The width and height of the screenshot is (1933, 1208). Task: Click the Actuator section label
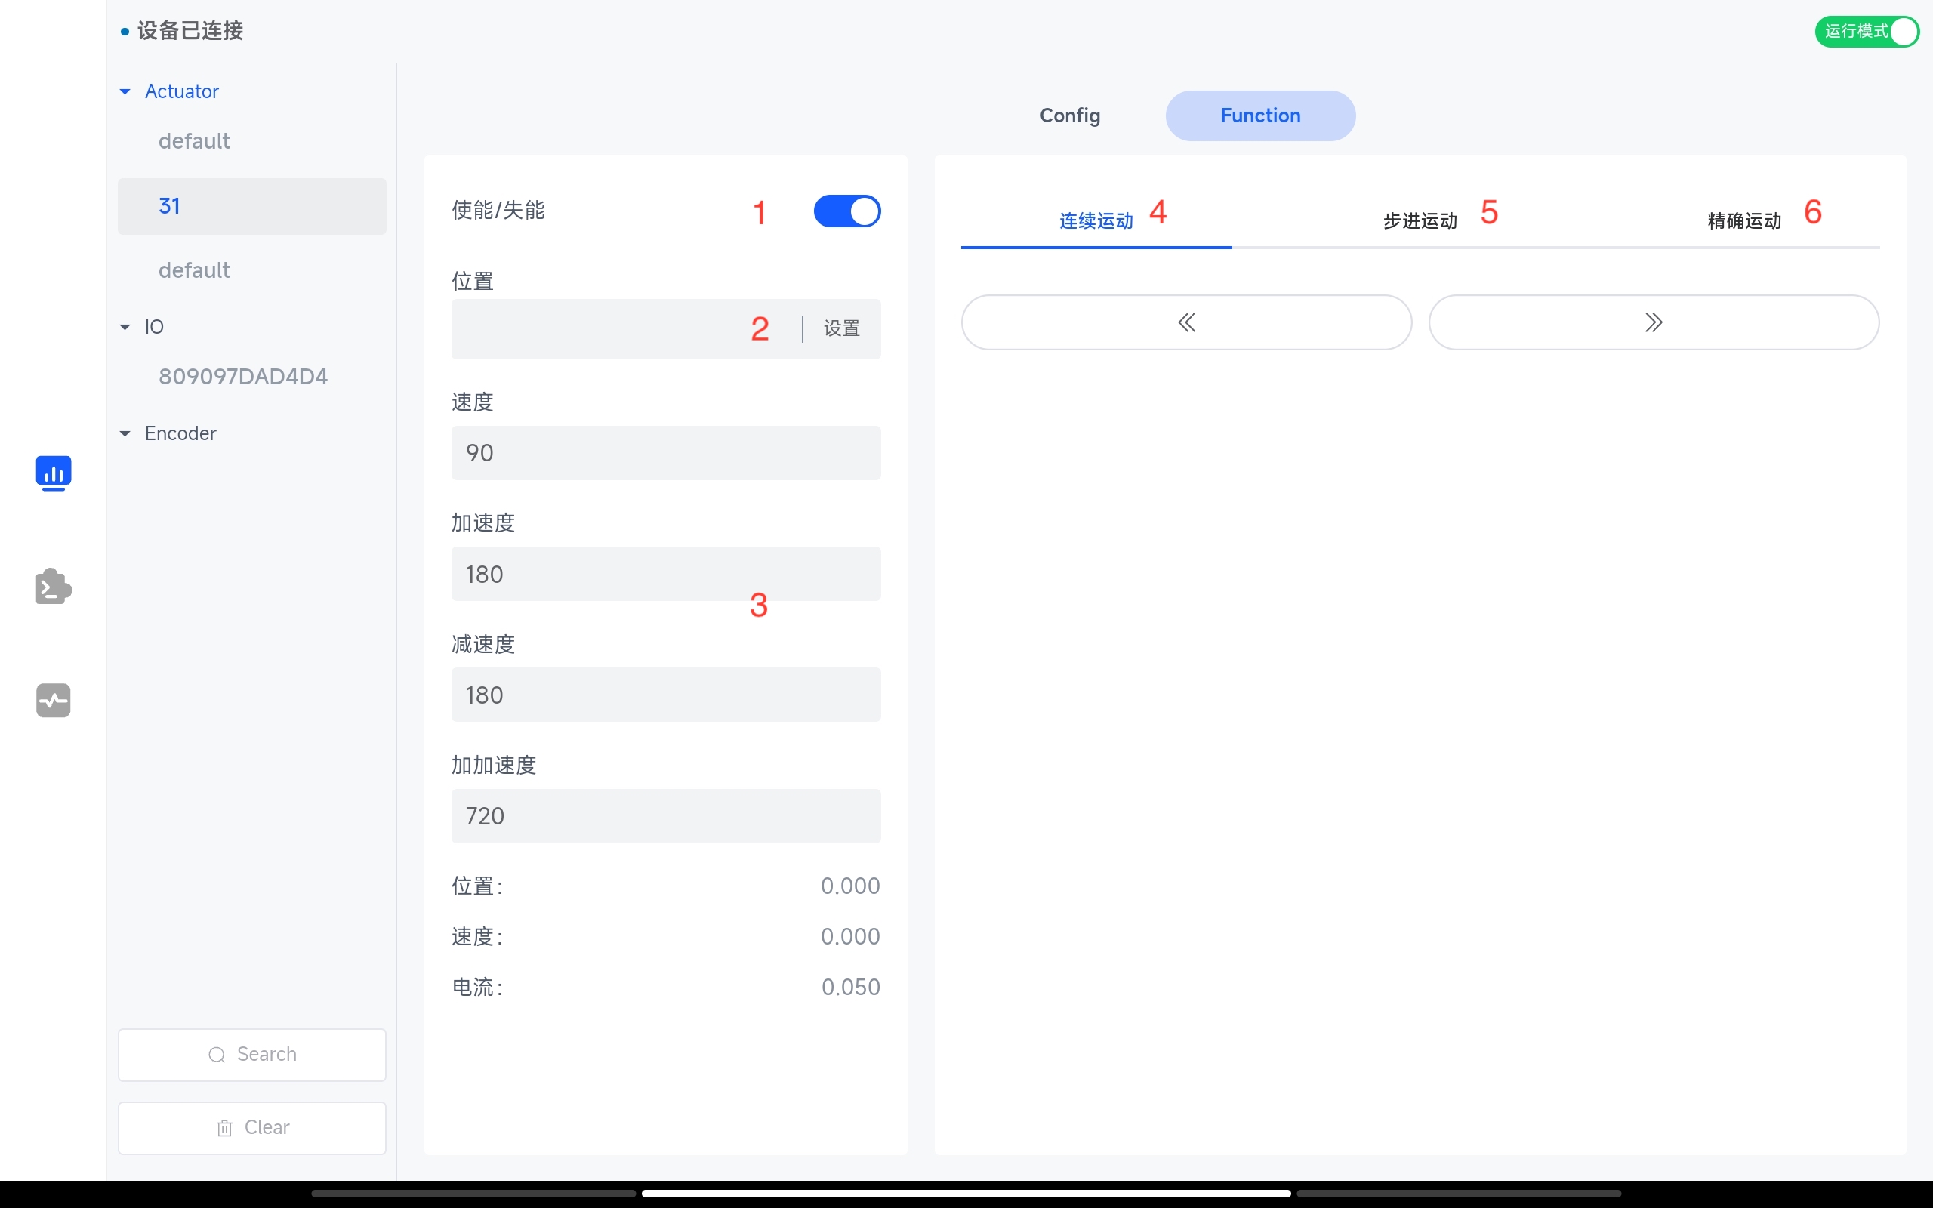tap(181, 92)
